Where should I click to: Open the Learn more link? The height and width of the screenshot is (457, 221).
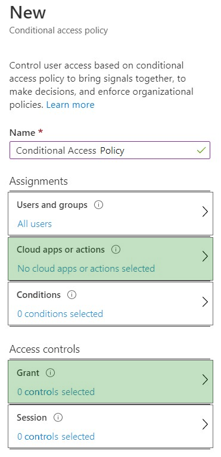click(x=70, y=105)
